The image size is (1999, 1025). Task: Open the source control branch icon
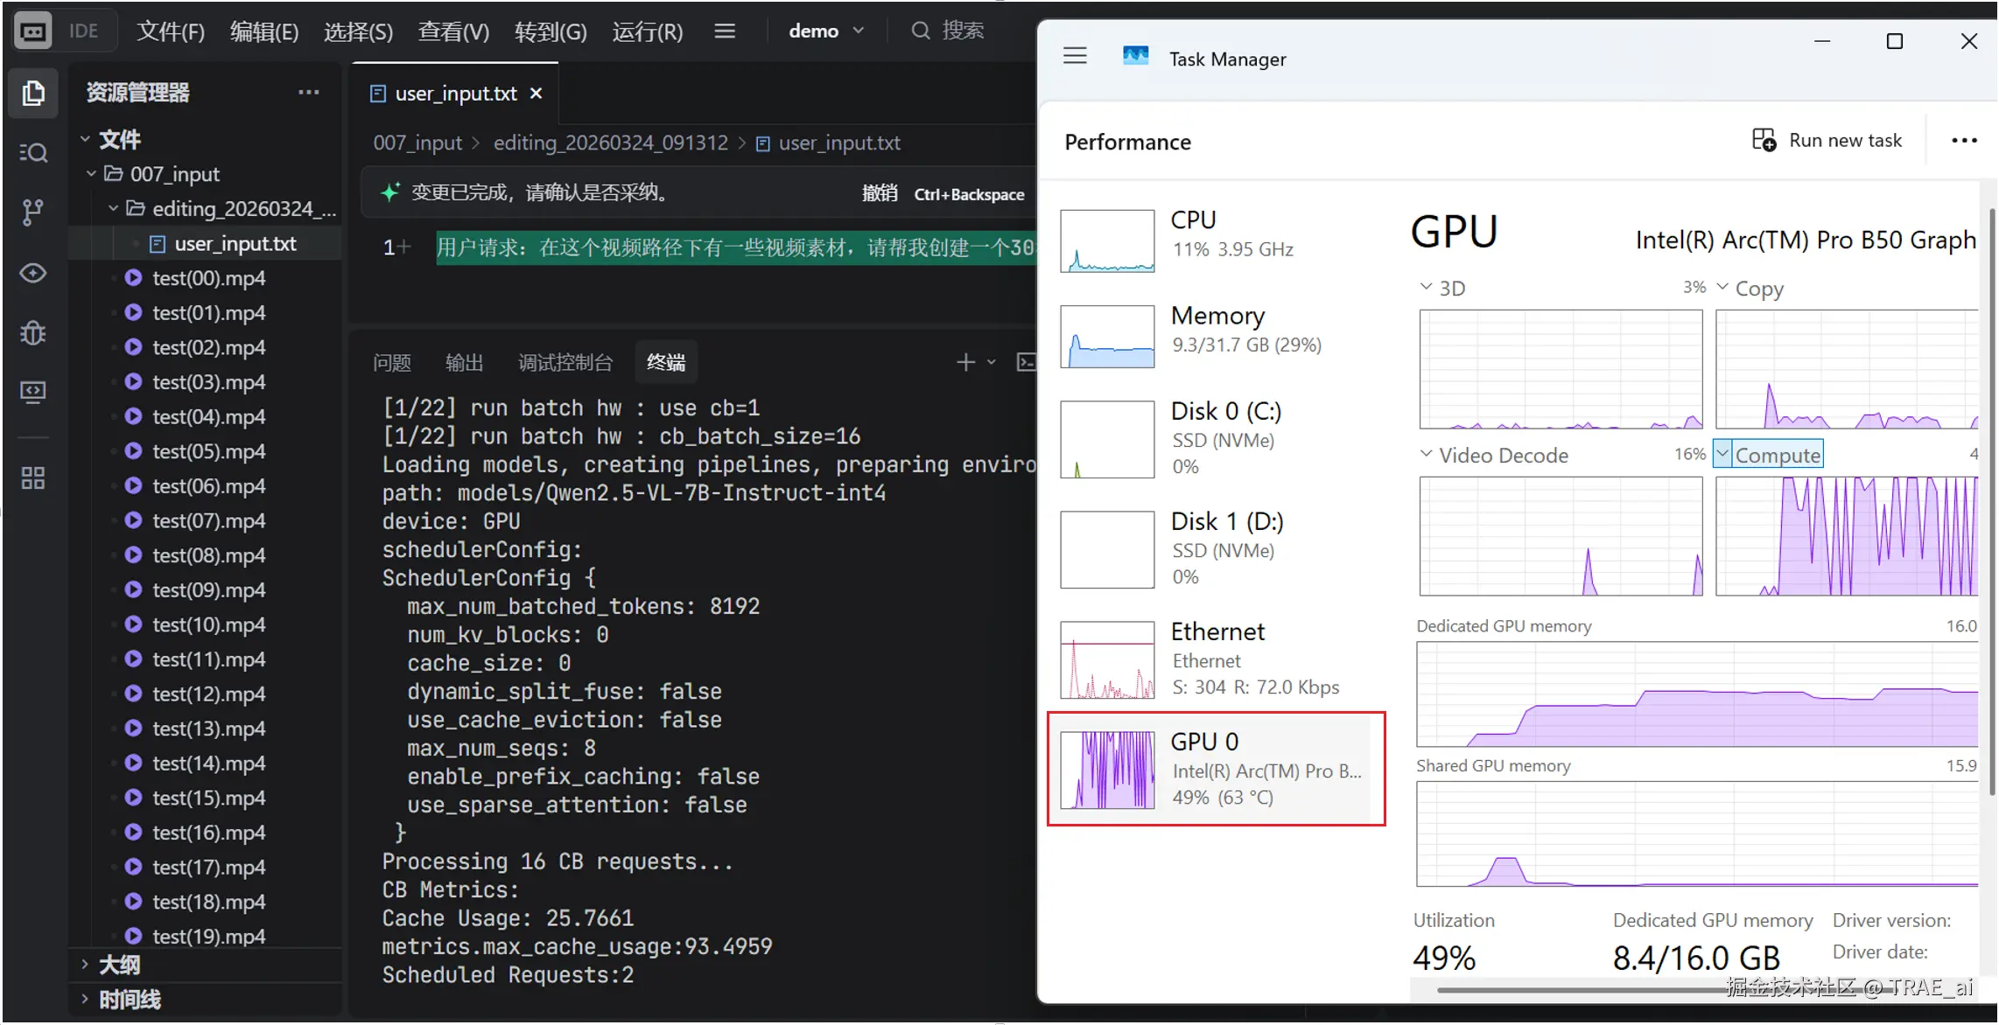pos(33,213)
